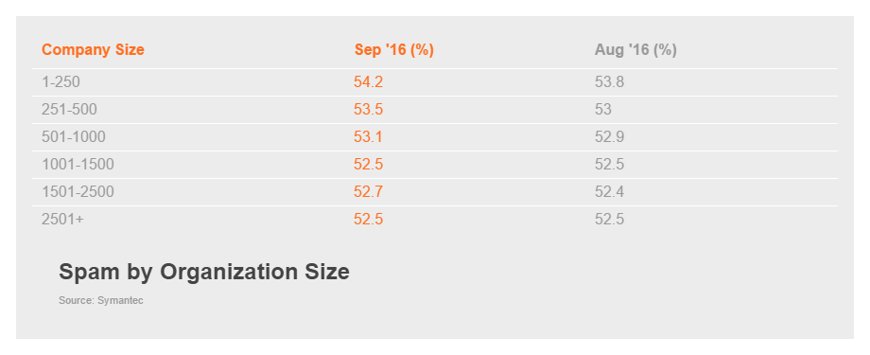
Task: Select the 54.2 September value
Action: coord(369,82)
